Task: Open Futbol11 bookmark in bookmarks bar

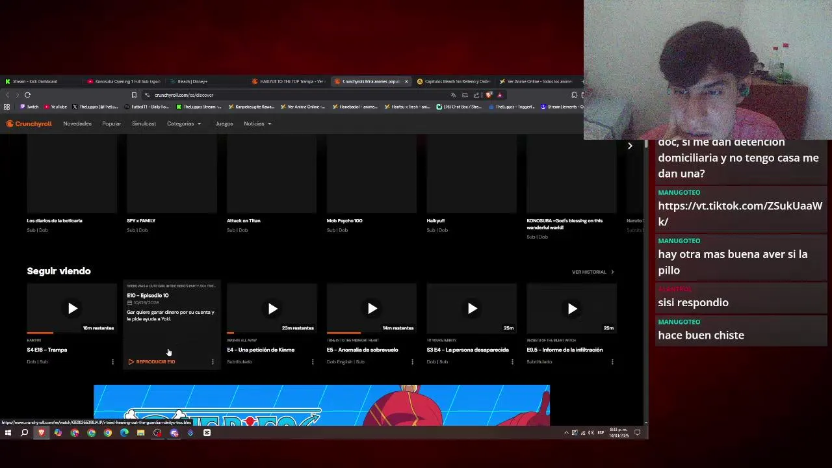Action: (146, 107)
